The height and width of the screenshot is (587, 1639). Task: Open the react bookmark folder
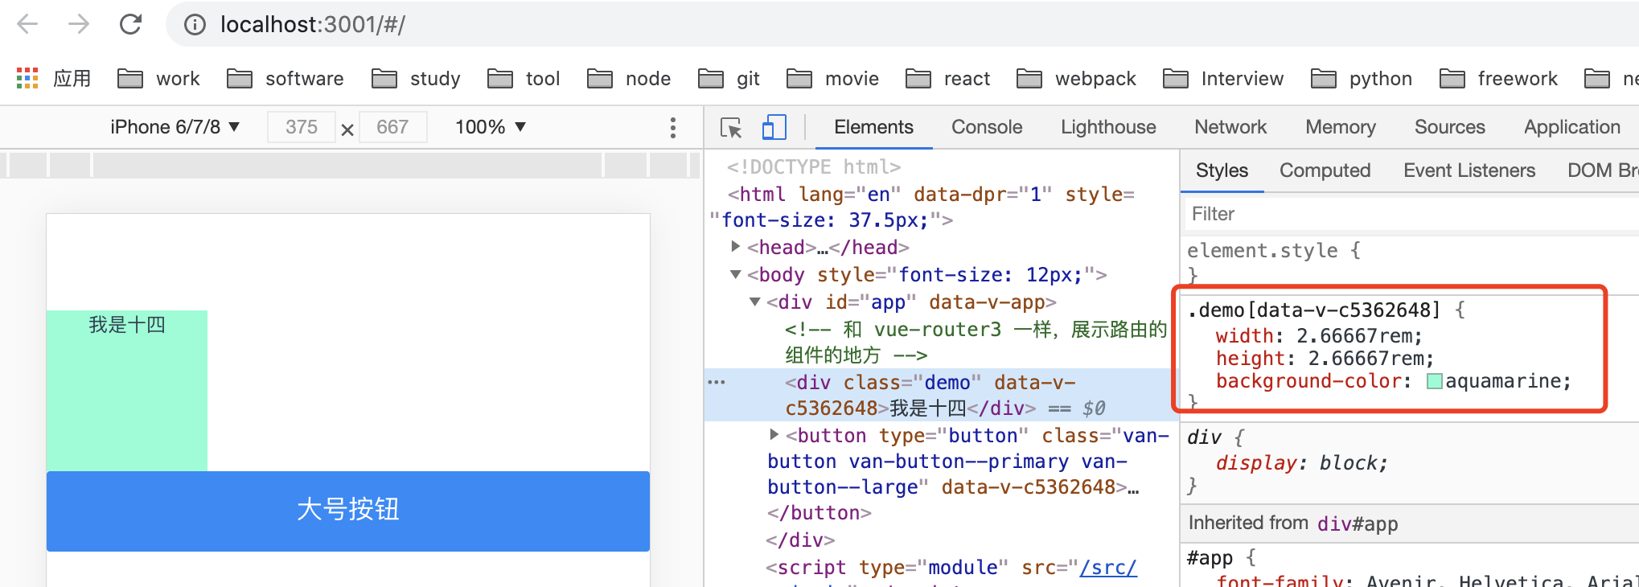[x=947, y=78]
